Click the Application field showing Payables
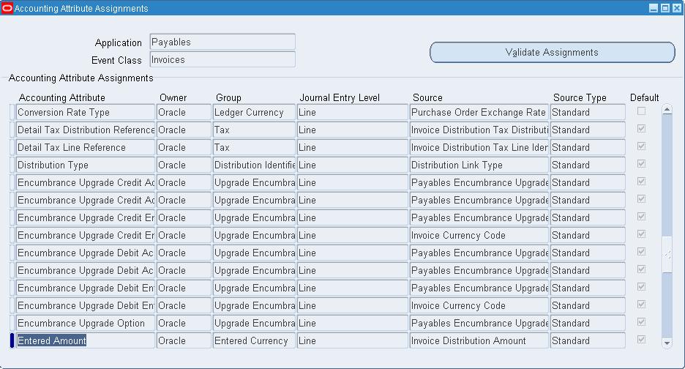Viewport: 685px width, 369px height. click(222, 42)
